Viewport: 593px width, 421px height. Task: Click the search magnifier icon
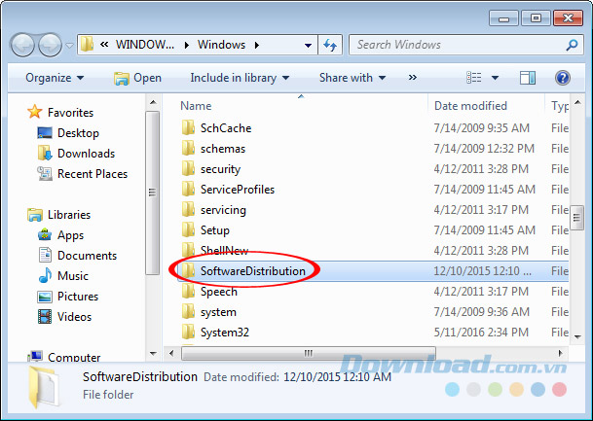pos(572,45)
